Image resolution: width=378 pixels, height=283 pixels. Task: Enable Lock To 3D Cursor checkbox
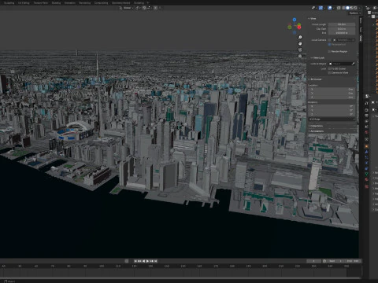(329, 68)
